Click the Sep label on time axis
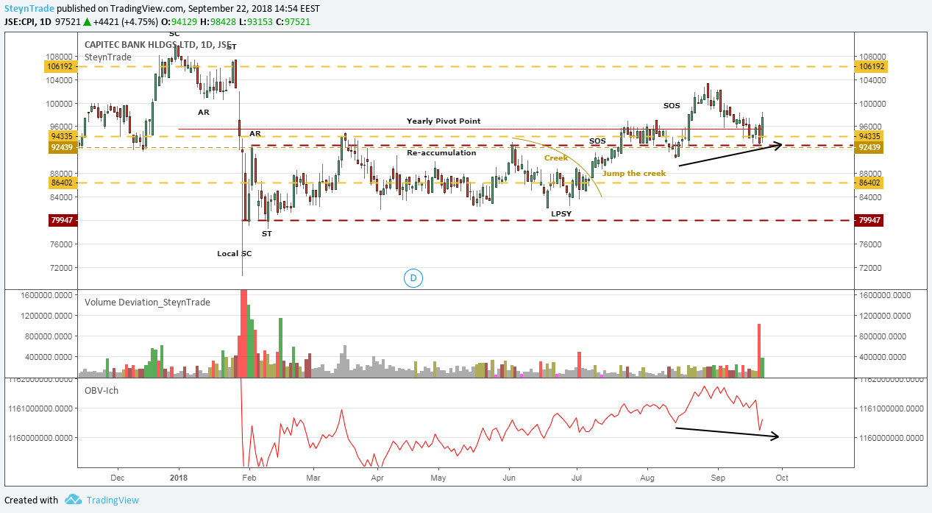 (x=718, y=477)
